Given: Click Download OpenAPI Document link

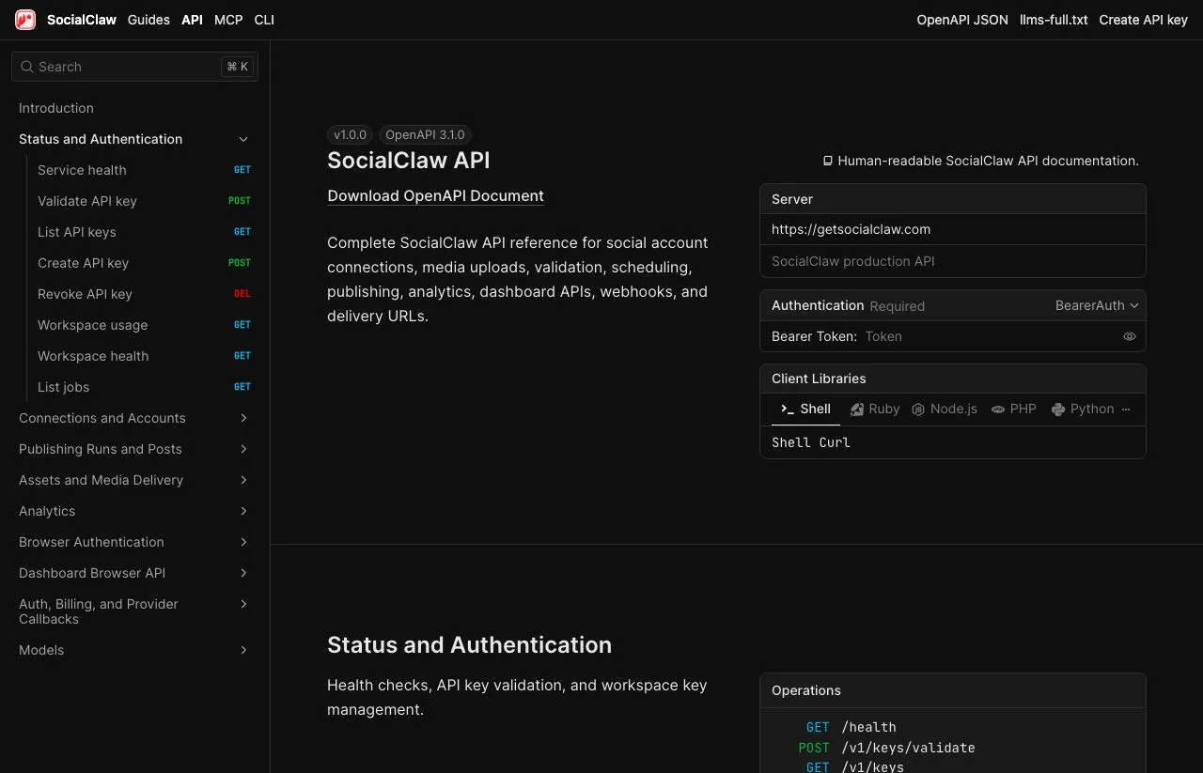Looking at the screenshot, I should pyautogui.click(x=435, y=195).
